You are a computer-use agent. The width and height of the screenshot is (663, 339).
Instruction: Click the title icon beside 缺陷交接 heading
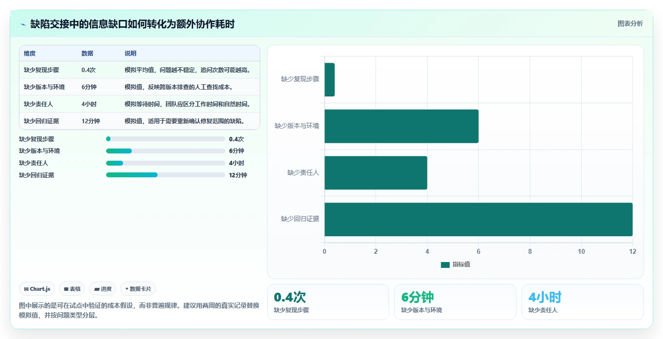click(23, 24)
